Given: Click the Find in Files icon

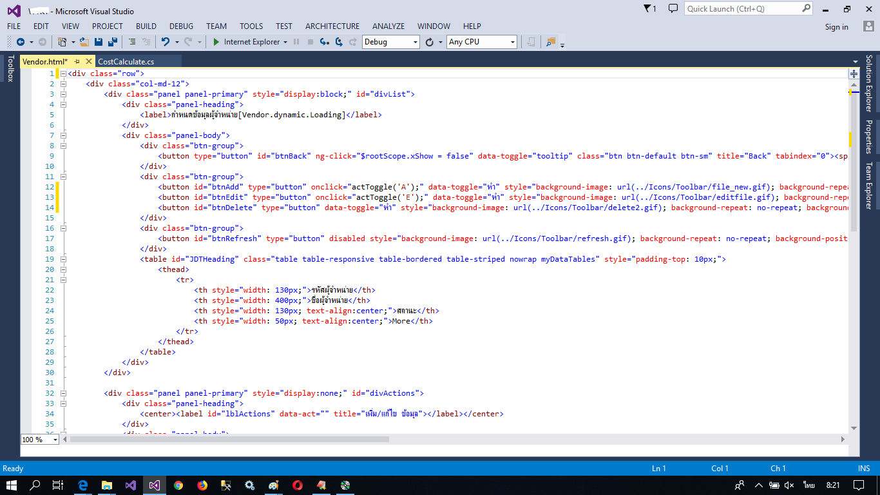Looking at the screenshot, I should 550,42.
